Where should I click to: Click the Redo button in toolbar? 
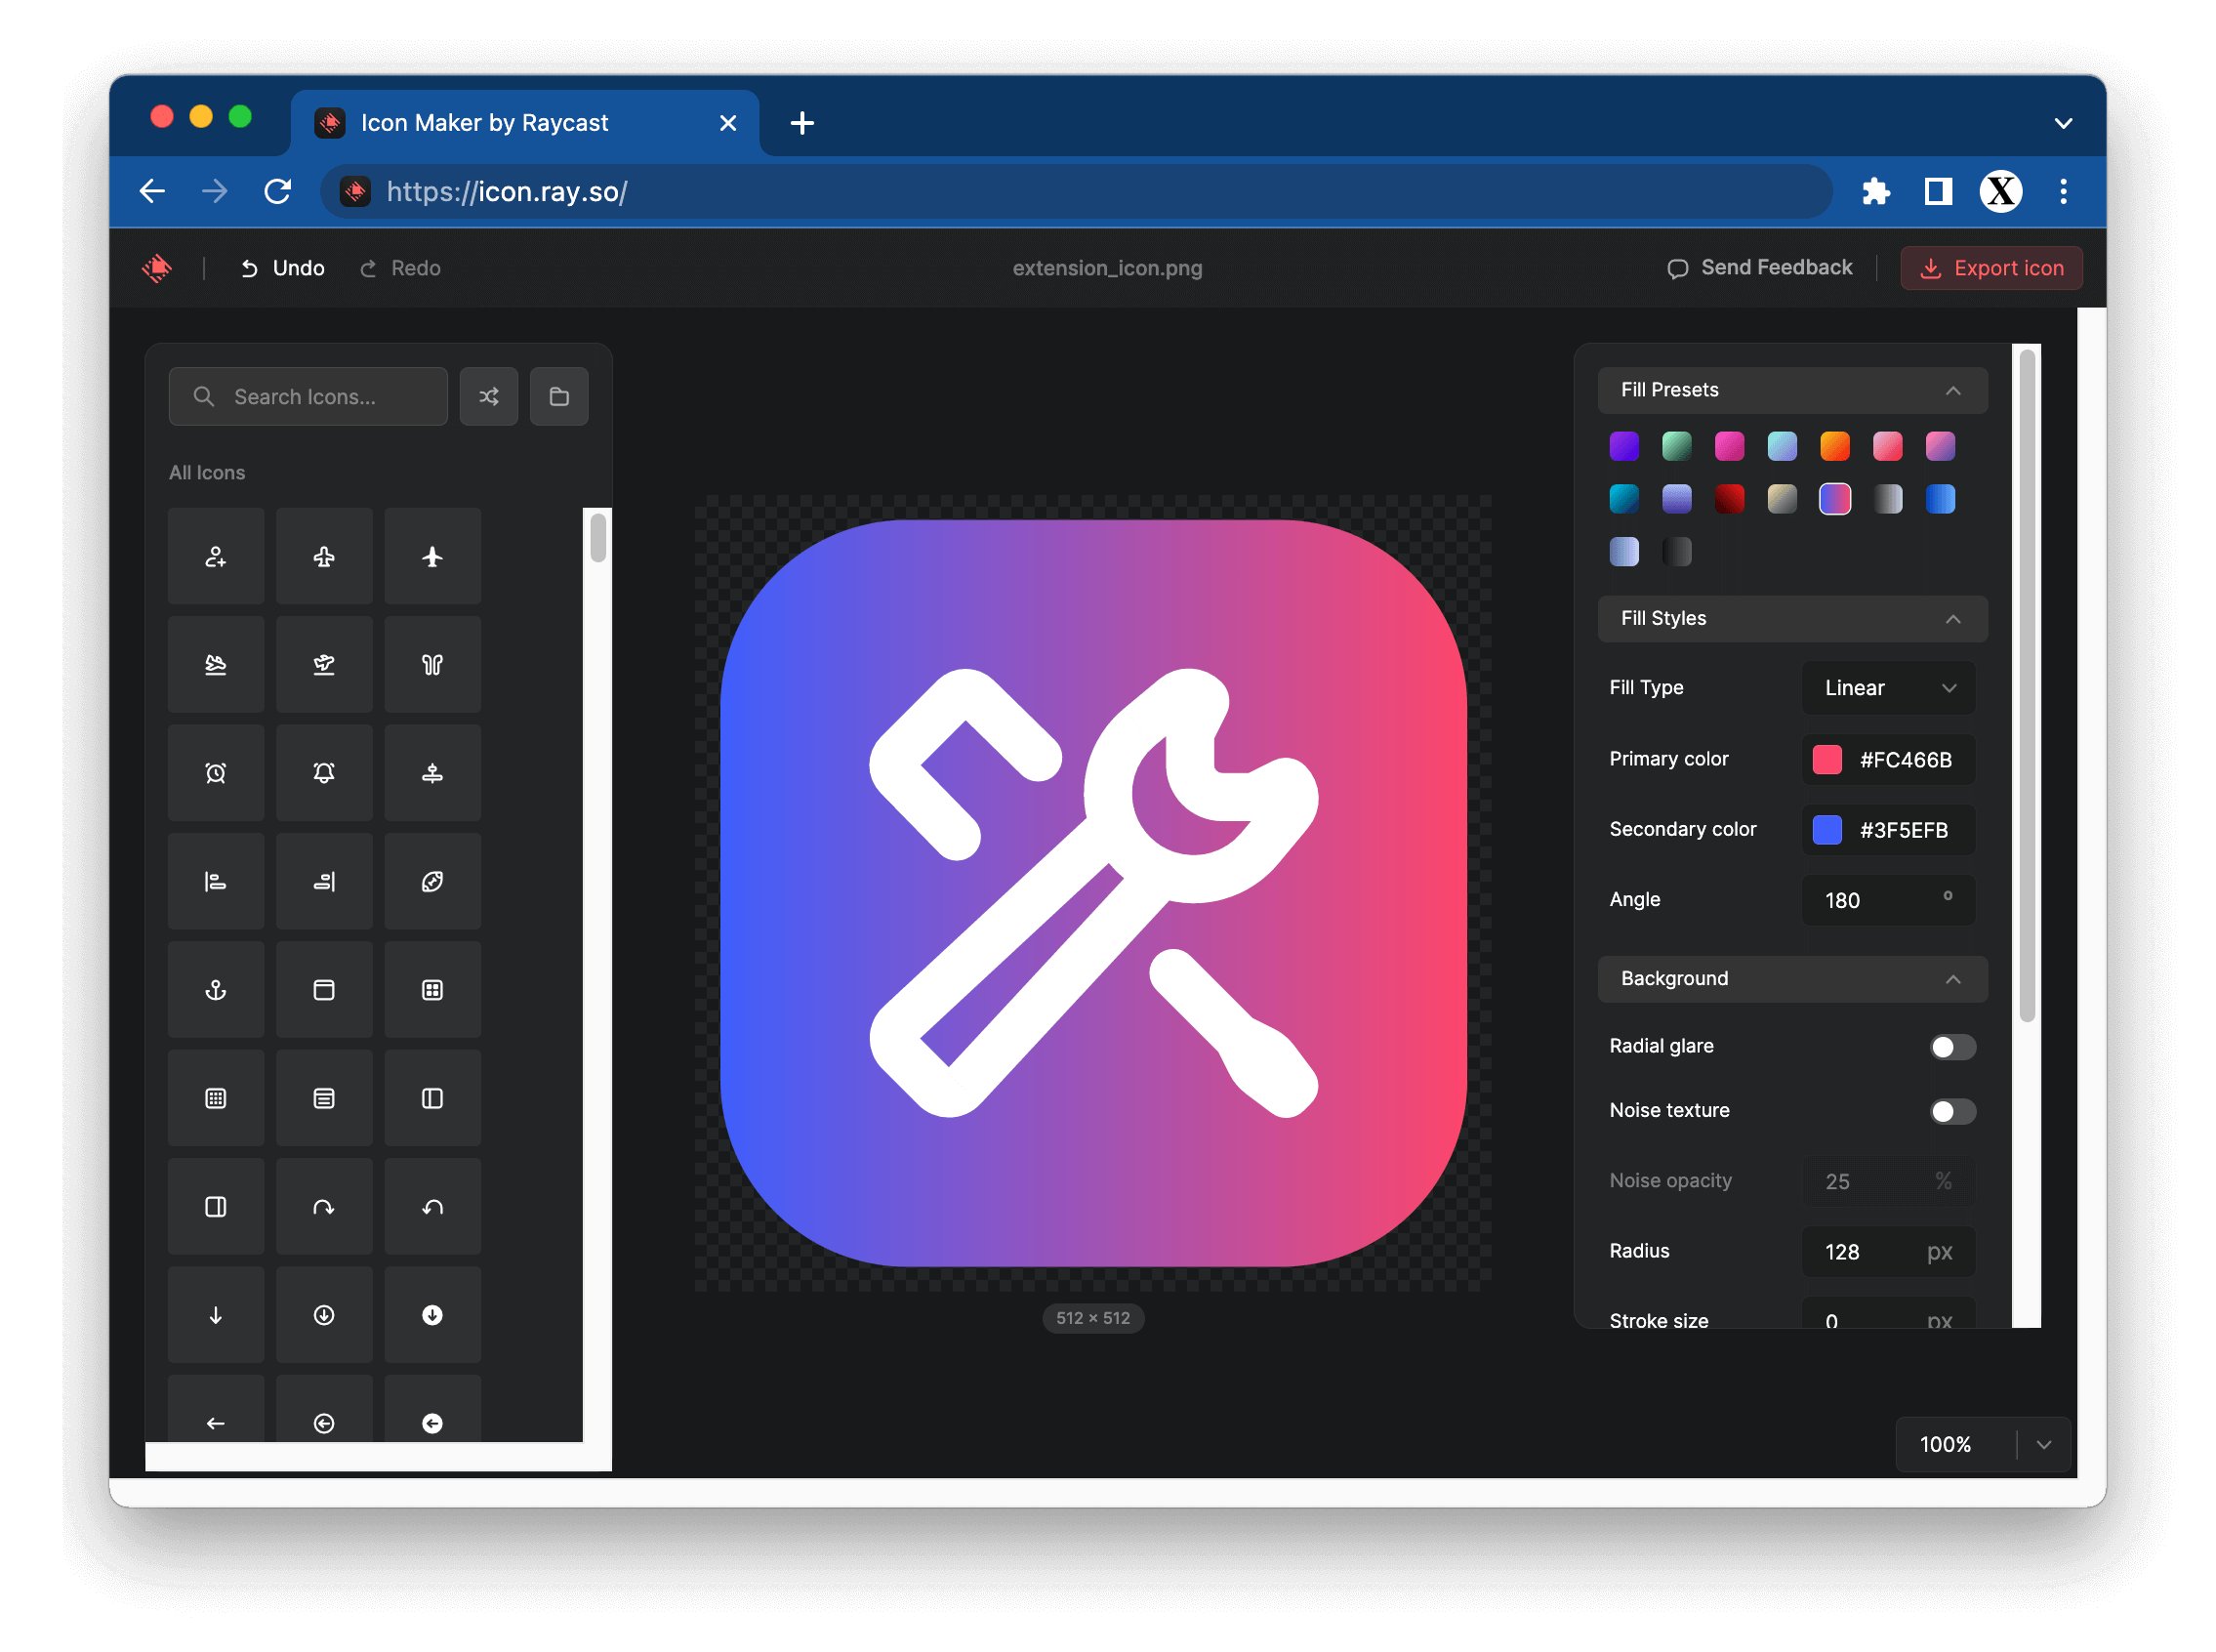[x=402, y=268]
